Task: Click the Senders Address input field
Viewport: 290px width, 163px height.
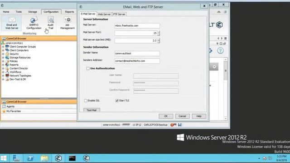Action: click(137, 61)
